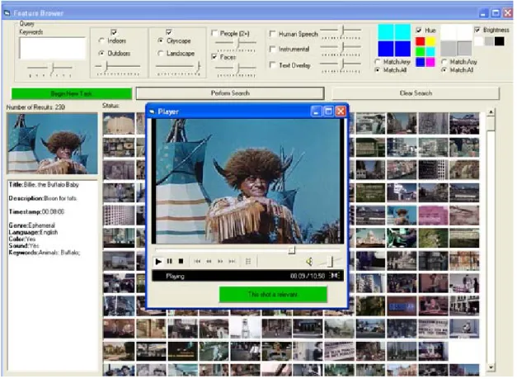Viewport: 517px width, 379px height.
Task: Select the Indoors radio button
Action: (101, 40)
